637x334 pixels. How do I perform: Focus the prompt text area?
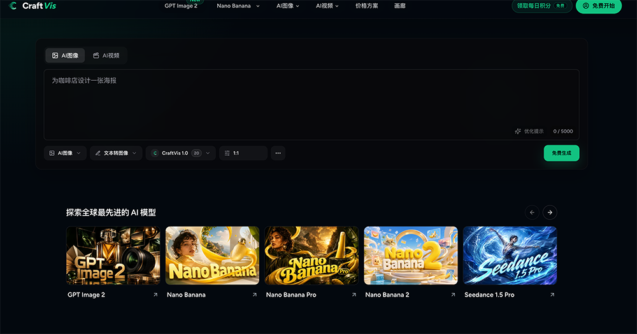coord(311,105)
